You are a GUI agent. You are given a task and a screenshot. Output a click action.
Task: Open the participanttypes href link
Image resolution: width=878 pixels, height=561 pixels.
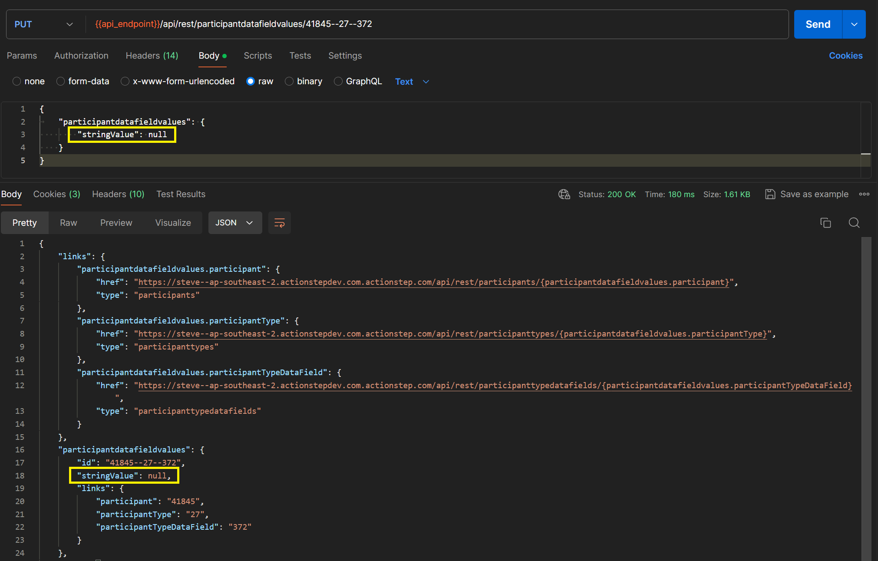452,334
